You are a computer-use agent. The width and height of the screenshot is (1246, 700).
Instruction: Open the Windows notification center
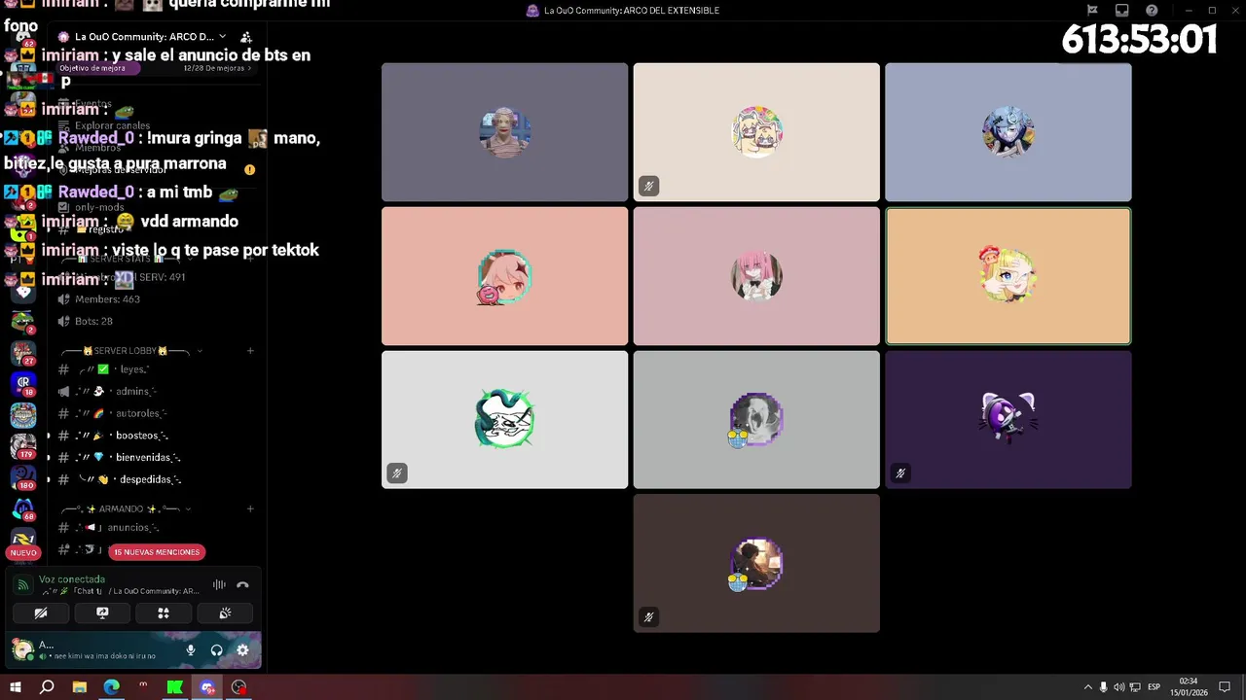[1225, 687]
